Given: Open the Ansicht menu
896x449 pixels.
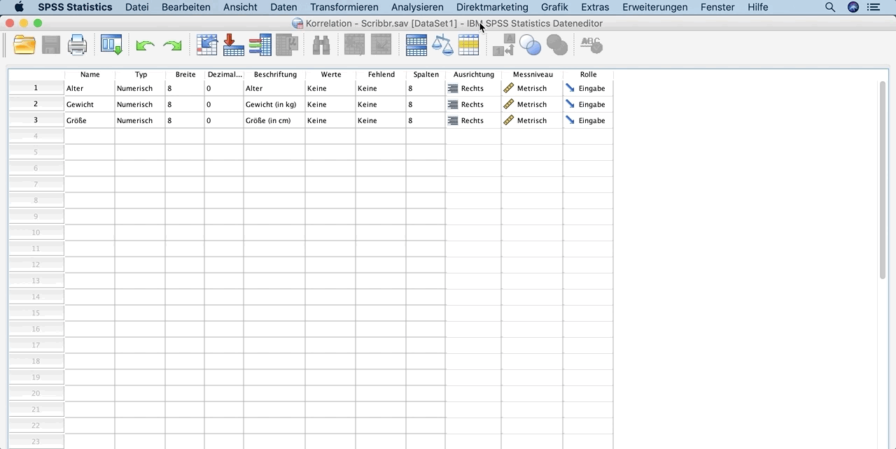Looking at the screenshot, I should coord(240,7).
